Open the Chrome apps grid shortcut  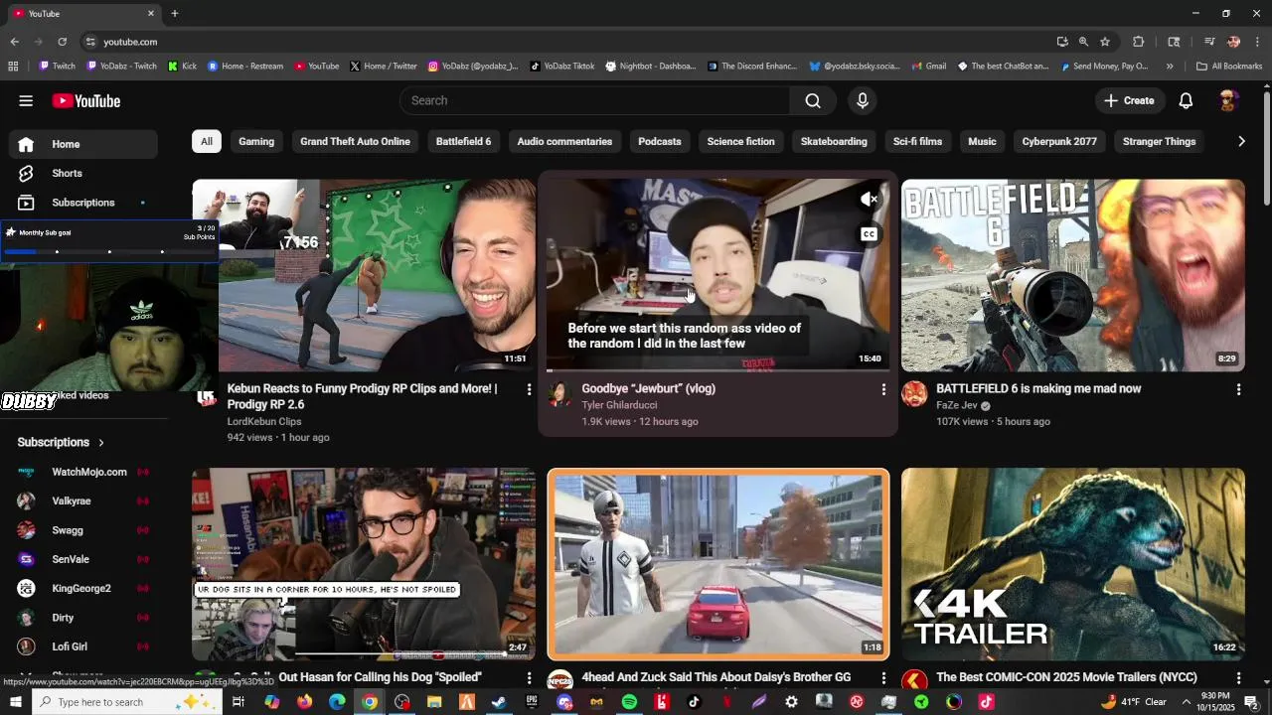[13, 67]
